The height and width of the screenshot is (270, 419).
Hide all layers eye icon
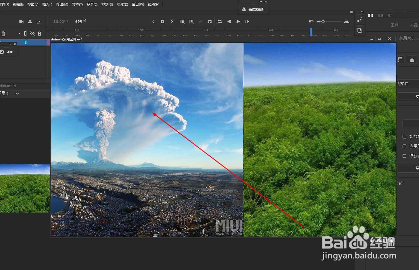[32, 33]
